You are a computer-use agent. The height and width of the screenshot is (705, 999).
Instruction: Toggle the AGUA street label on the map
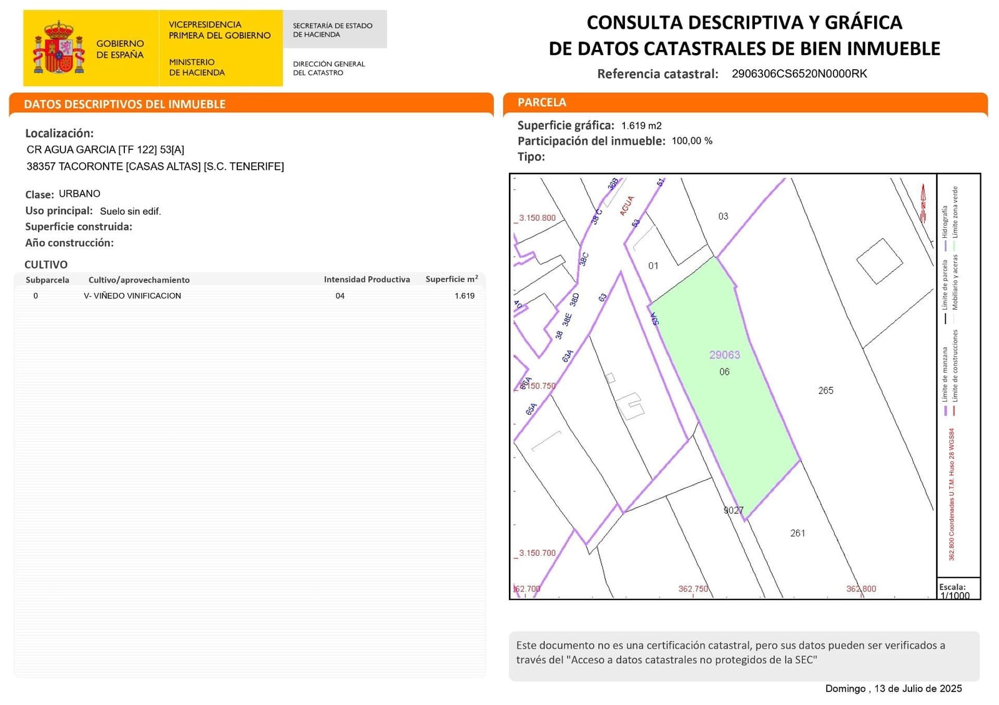pyautogui.click(x=626, y=206)
